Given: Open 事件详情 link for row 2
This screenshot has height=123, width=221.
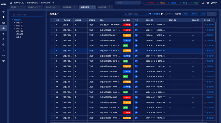Looking at the screenshot, I should (210, 30).
